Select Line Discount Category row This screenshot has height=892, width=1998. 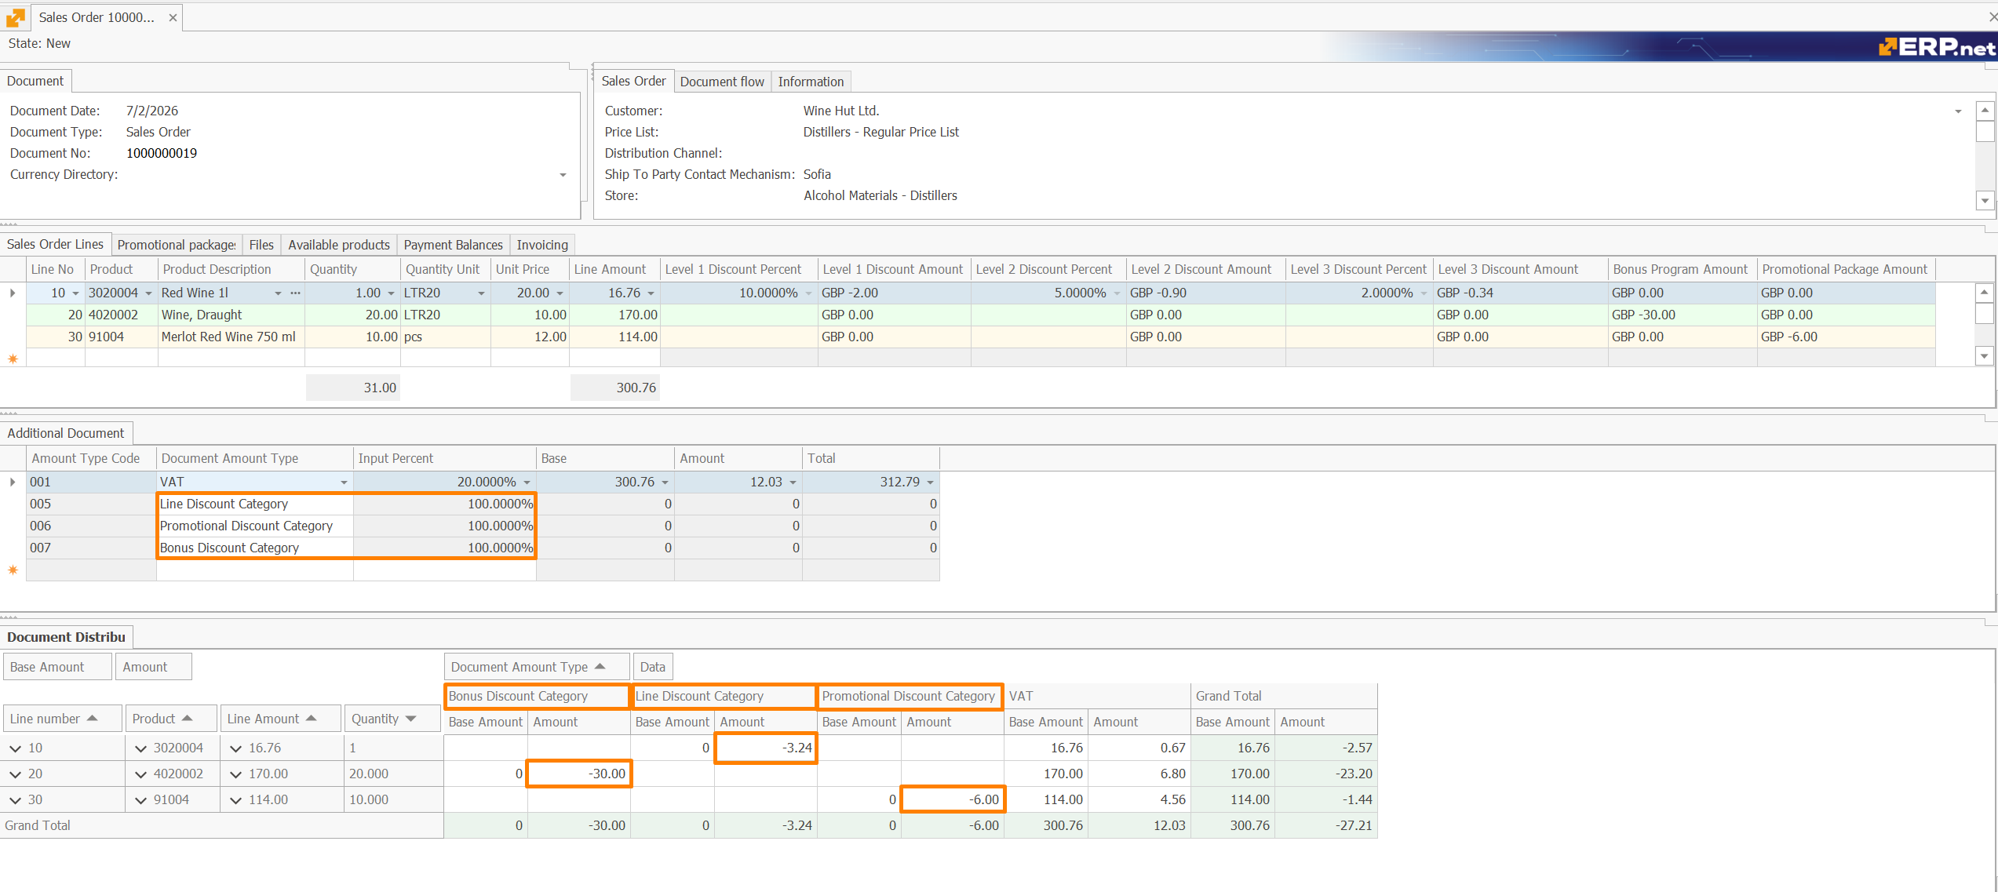[x=483, y=504]
